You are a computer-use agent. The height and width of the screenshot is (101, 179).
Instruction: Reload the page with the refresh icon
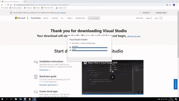pyautogui.click(x=8, y=5)
